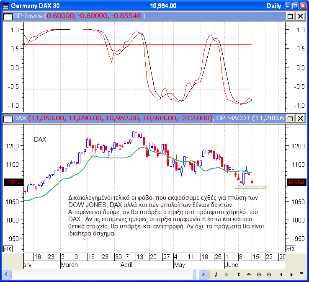This screenshot has height=282, width=309.
Task: Click the right x10 scale multiplier
Action: pos(291,248)
